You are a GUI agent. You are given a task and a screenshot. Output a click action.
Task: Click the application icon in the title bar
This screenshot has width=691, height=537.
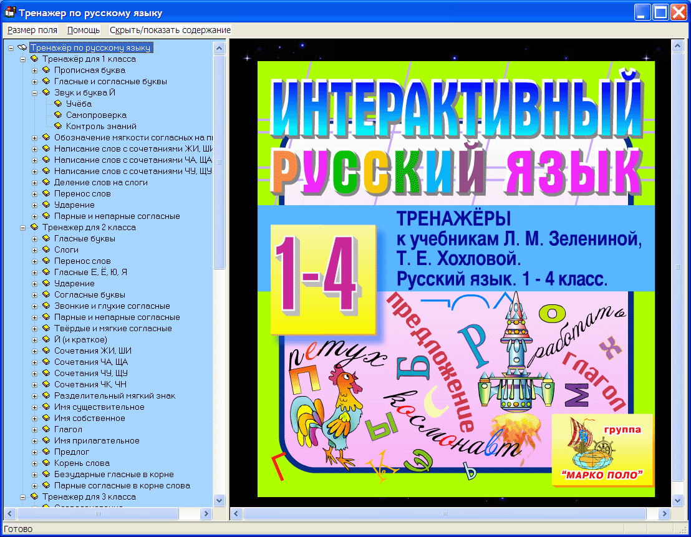(9, 12)
